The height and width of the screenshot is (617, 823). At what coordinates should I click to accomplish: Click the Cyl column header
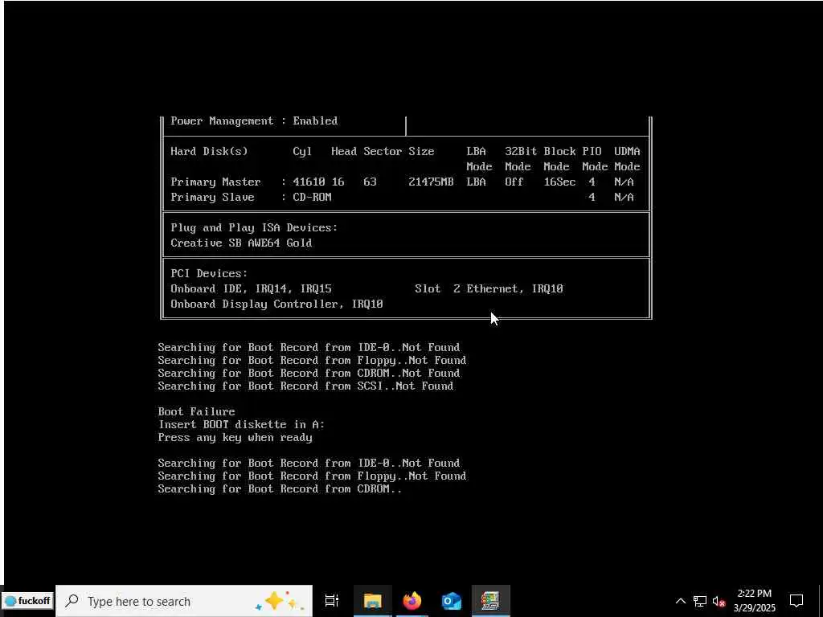pos(302,152)
